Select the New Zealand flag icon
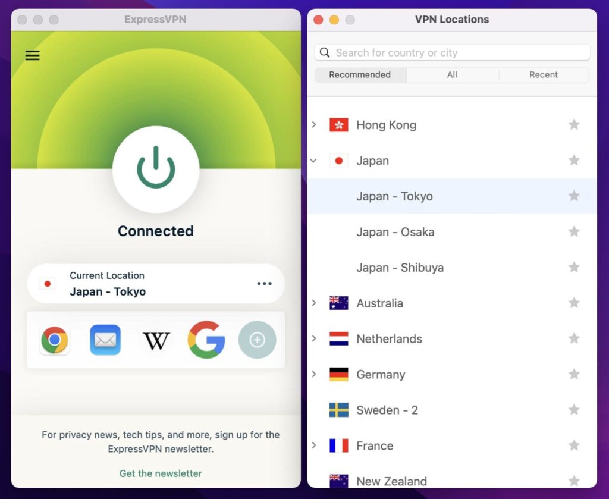Screen dimensions: 609x499 338,481
